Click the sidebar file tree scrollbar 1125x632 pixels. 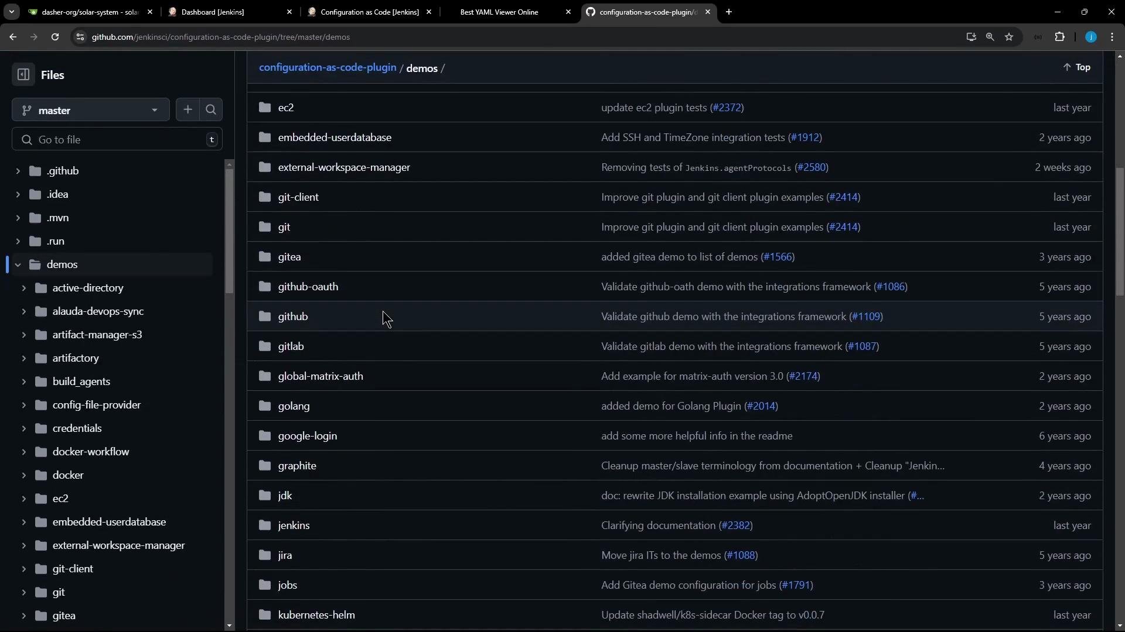click(x=229, y=231)
